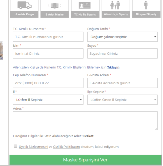Accept the membership agreement checkbox
This screenshot has height=166, width=163.
click(x=15, y=146)
